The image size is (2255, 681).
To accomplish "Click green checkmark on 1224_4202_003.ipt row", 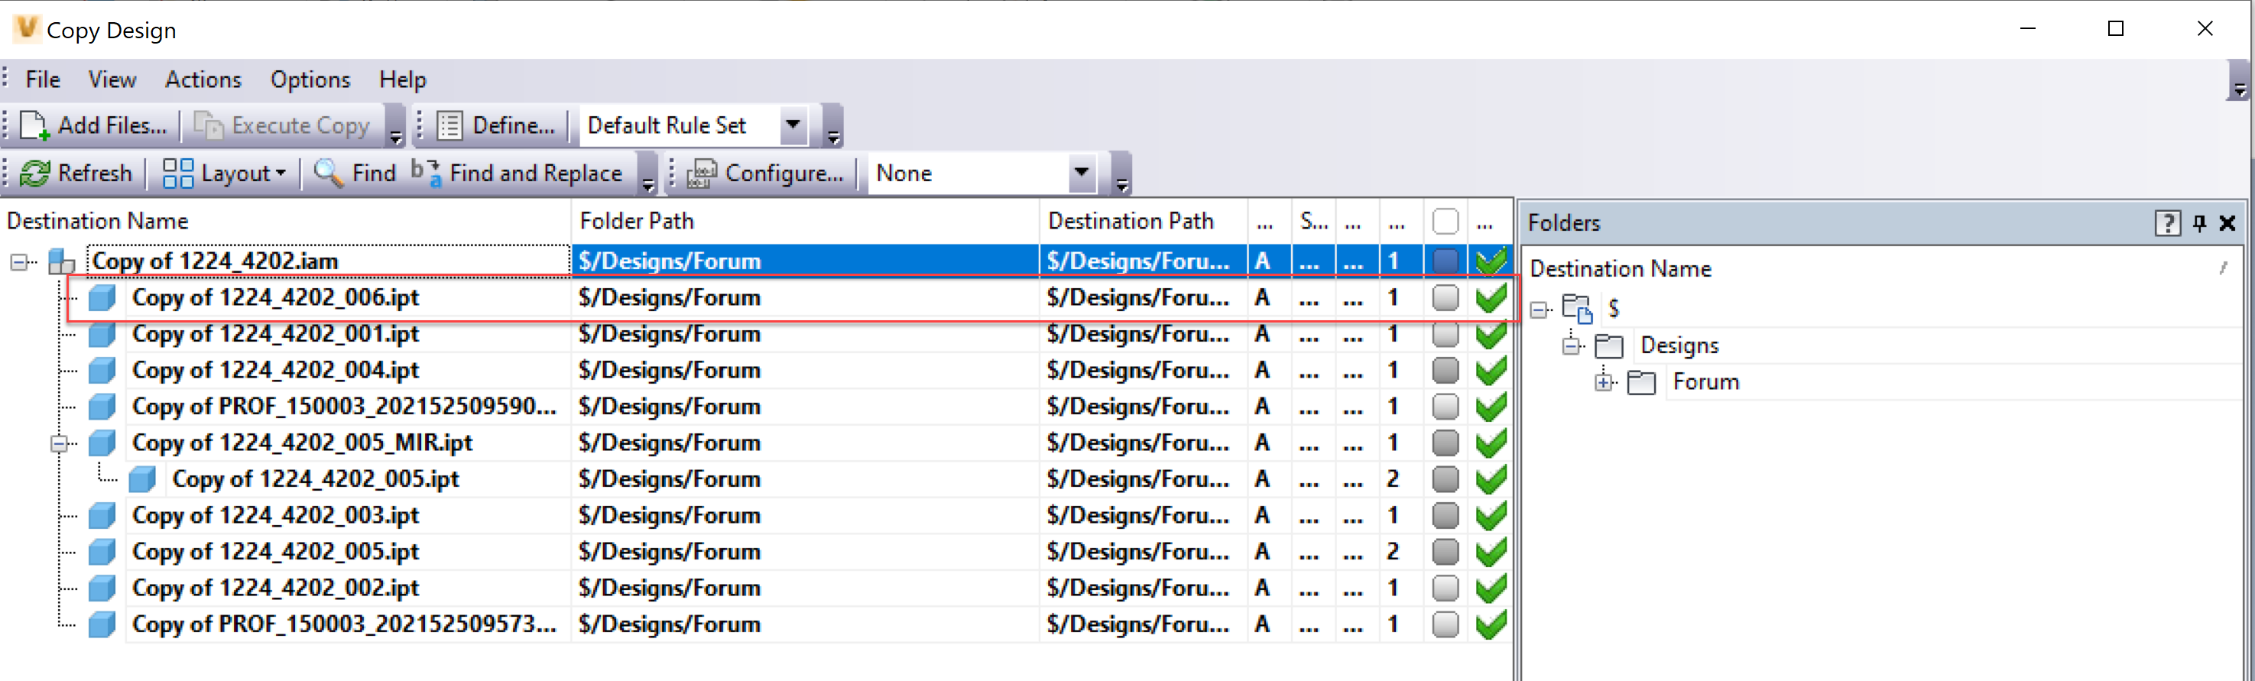I will pos(1490,516).
